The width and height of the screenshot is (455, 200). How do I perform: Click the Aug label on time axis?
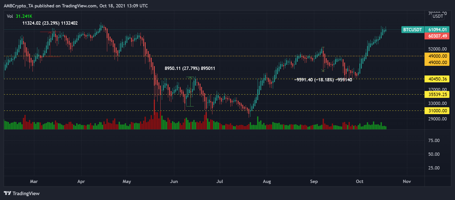267,181
